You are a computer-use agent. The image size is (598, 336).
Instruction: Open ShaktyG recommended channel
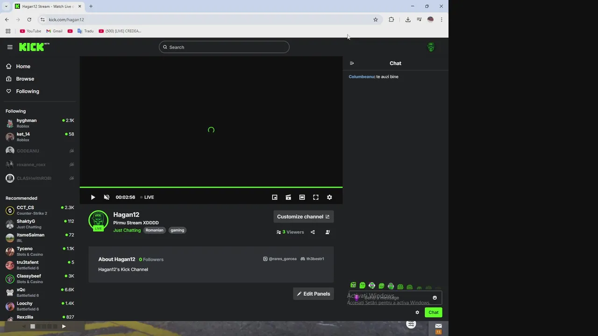(40, 224)
